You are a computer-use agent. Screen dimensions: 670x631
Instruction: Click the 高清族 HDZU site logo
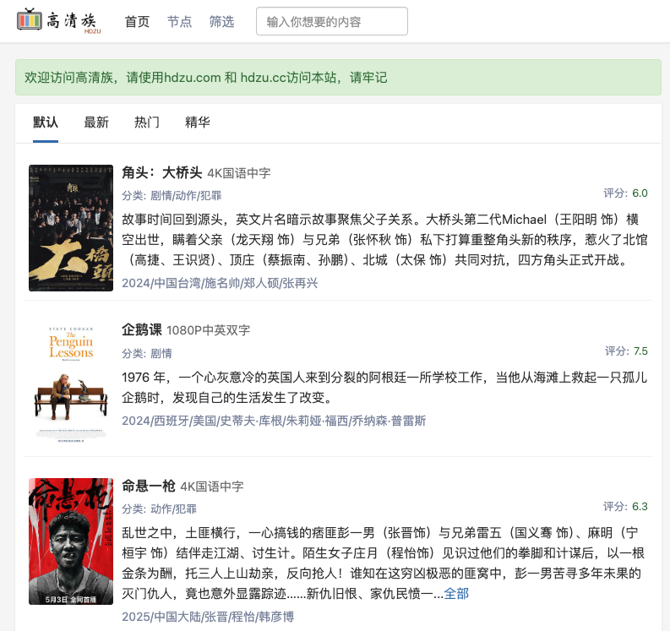pos(59,21)
